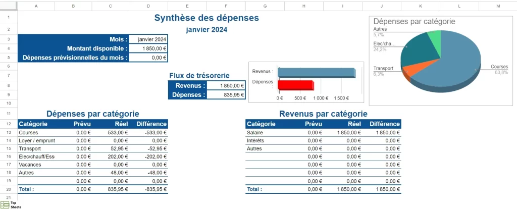Select the Montant disponible value 1 850,00 €
Image resolution: width=517 pixels, height=209 pixels.
(x=149, y=48)
